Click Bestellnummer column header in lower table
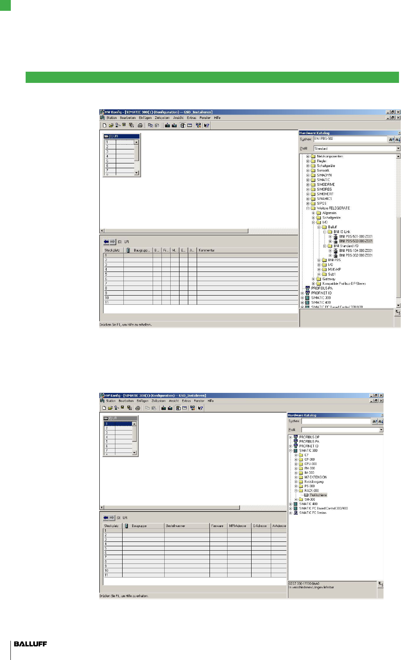Image resolution: width=401 pixels, height=660 pixels. pos(187,526)
